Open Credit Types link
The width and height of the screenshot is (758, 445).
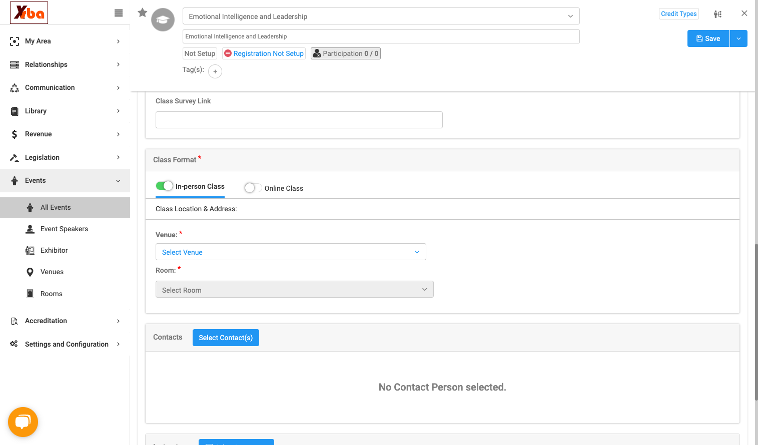click(679, 14)
